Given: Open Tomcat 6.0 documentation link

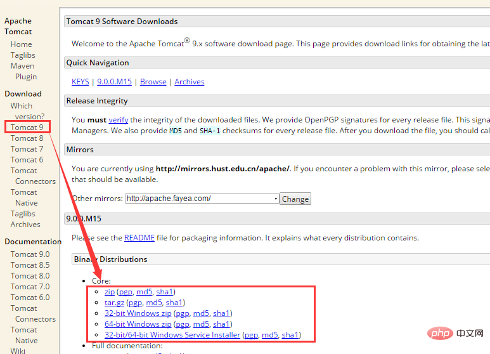Looking at the screenshot, I should pyautogui.click(x=30, y=298).
